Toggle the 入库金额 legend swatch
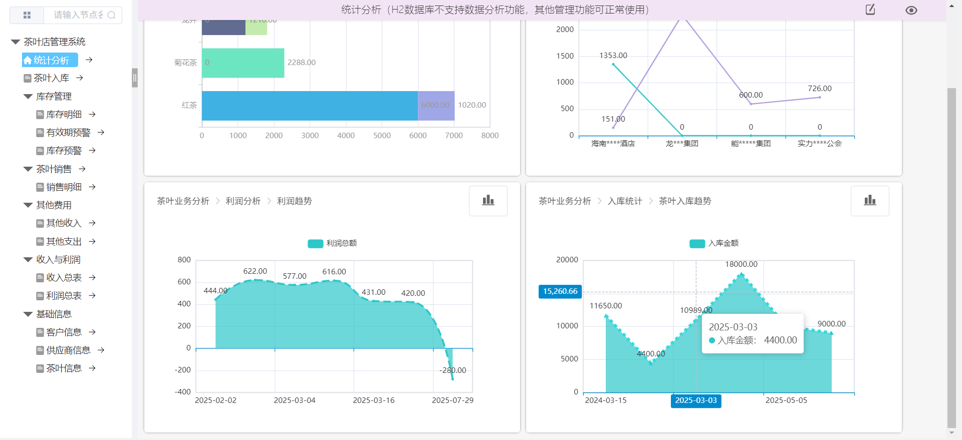The width and height of the screenshot is (962, 440). (x=697, y=244)
